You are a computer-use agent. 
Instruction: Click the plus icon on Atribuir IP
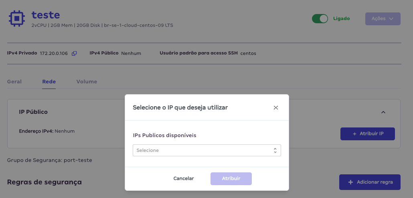tap(354, 134)
